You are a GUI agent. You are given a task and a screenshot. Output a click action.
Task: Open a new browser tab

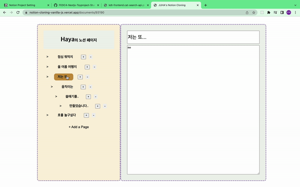(205, 5)
